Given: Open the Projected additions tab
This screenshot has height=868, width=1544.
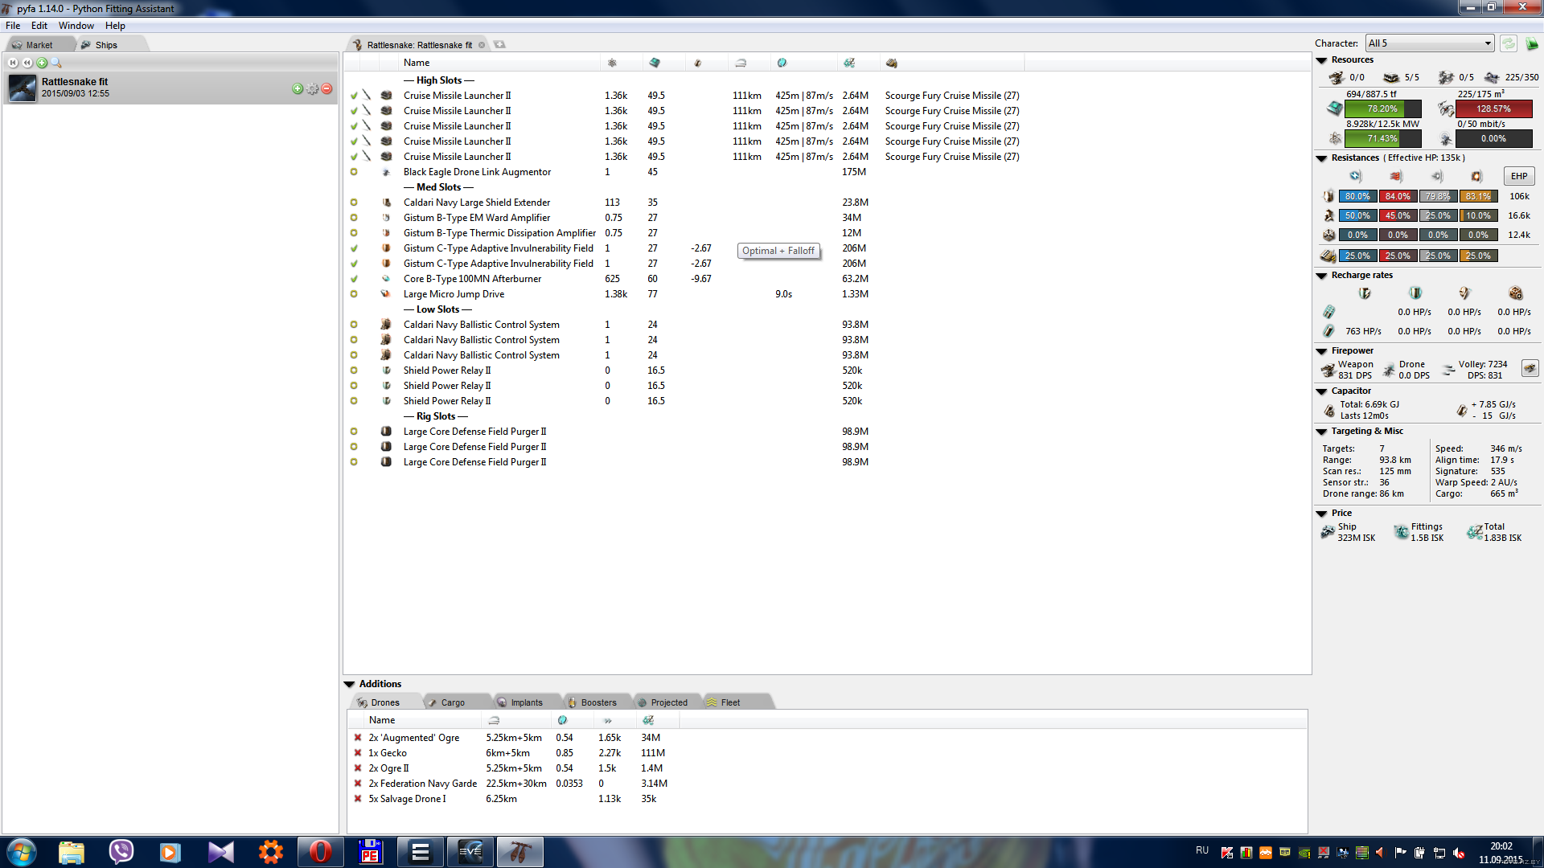Looking at the screenshot, I should coord(668,702).
